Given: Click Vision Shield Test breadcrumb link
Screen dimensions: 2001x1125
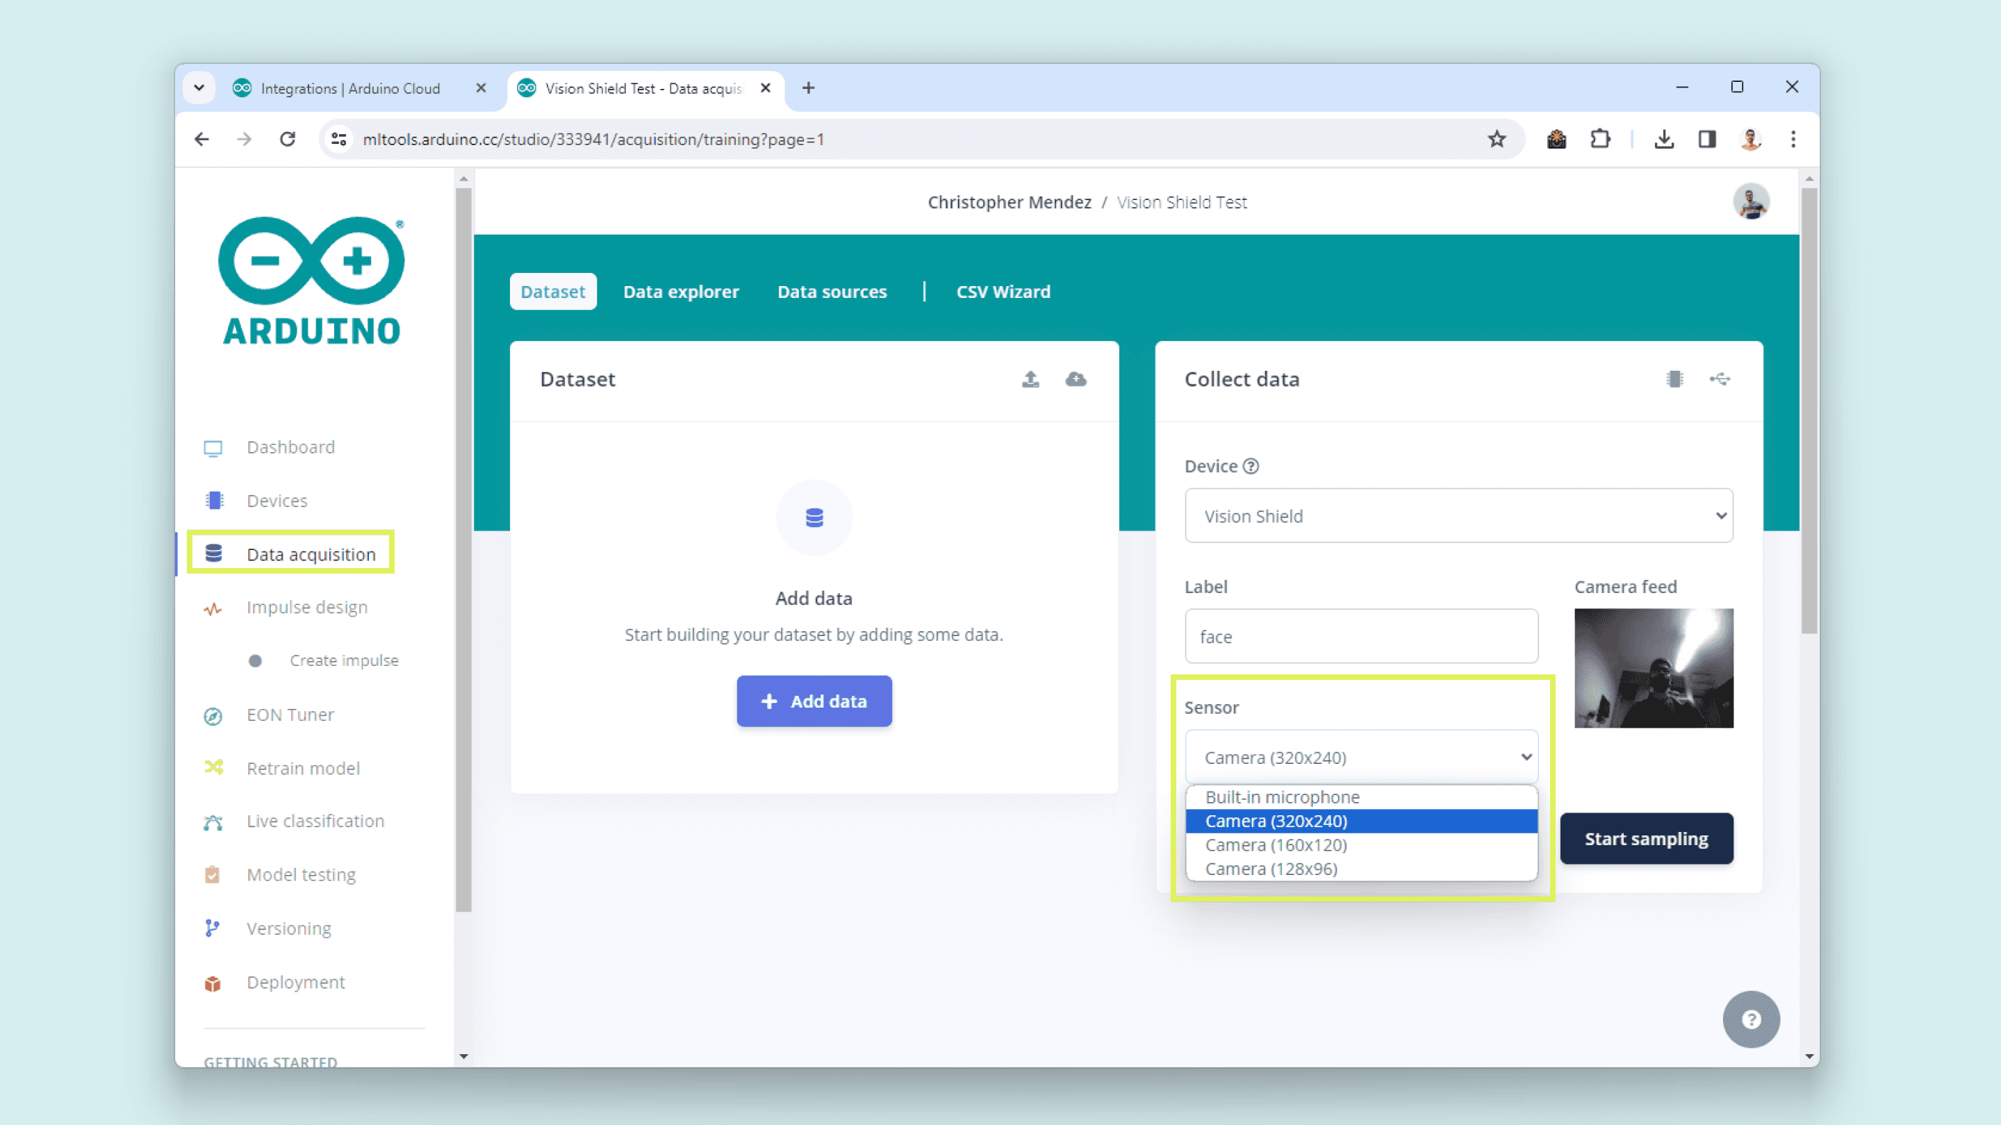Looking at the screenshot, I should pos(1181,203).
